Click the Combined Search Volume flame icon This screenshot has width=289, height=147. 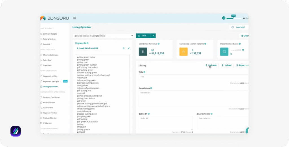[x=183, y=52]
